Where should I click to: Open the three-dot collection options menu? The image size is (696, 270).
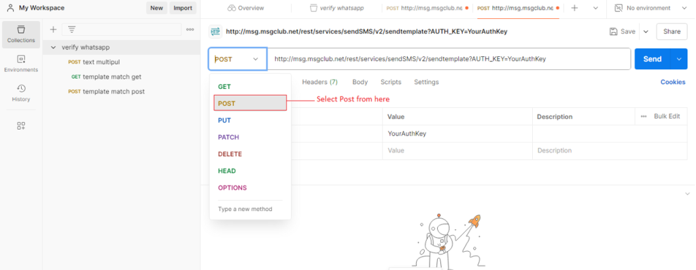[x=190, y=29]
